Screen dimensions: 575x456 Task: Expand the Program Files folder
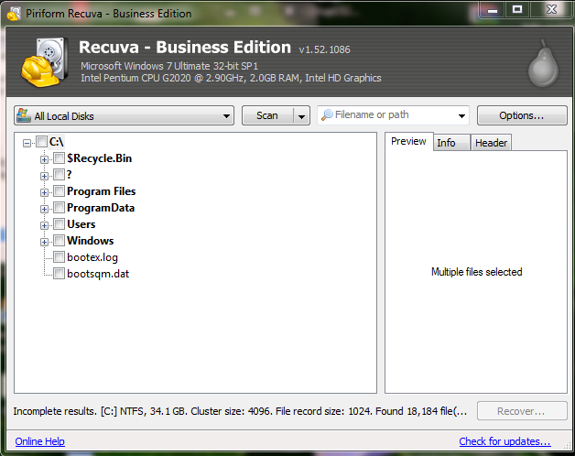point(44,192)
